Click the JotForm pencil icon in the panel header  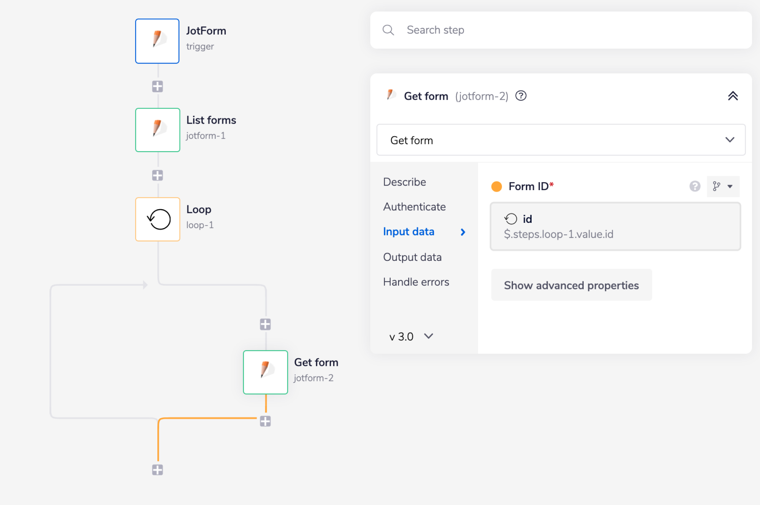(390, 95)
